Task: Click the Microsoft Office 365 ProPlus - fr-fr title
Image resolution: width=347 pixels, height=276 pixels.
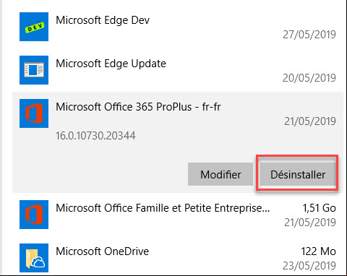Action: (x=138, y=107)
